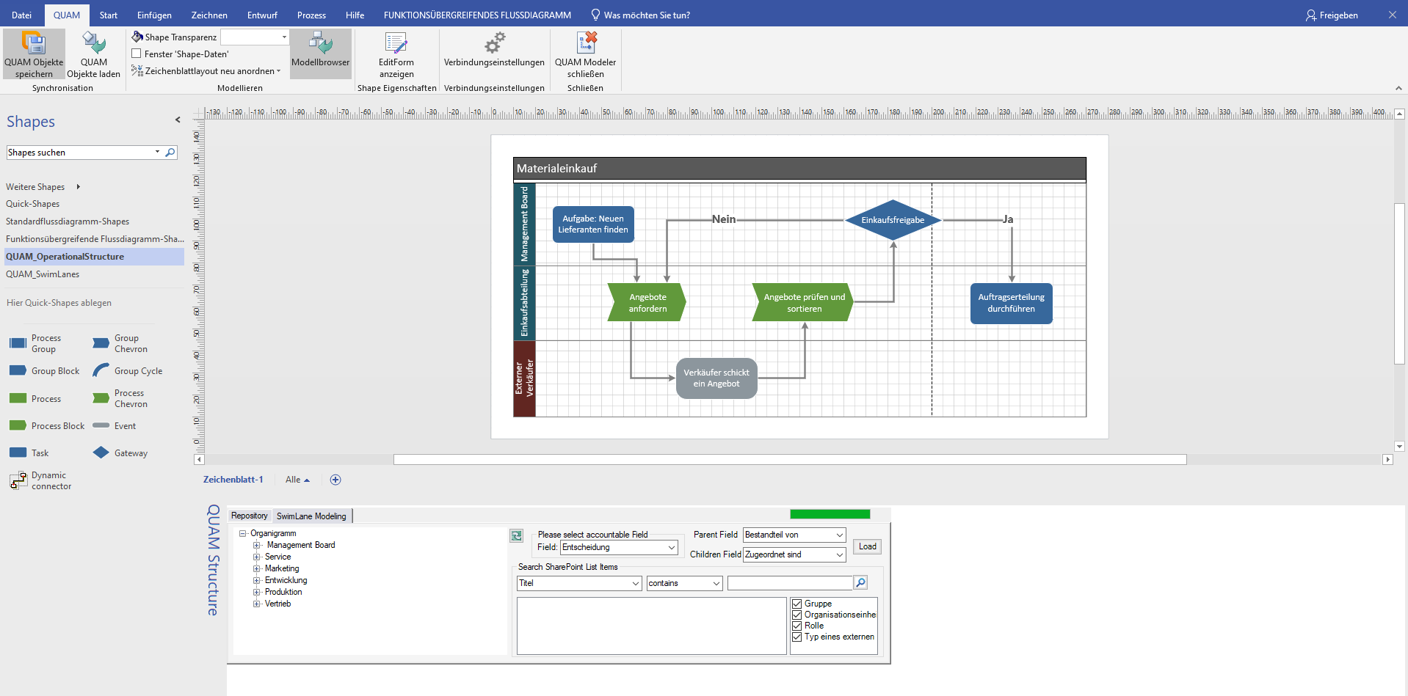This screenshot has height=696, width=1408.
Task: Uncheck the Gruppe checkbox
Action: [x=796, y=604]
